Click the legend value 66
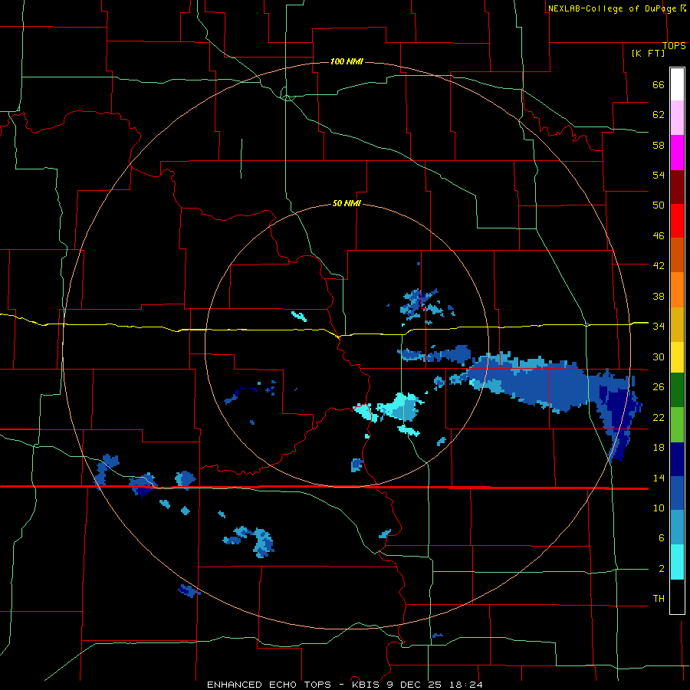Screen dimensions: 690x690 pyautogui.click(x=659, y=84)
